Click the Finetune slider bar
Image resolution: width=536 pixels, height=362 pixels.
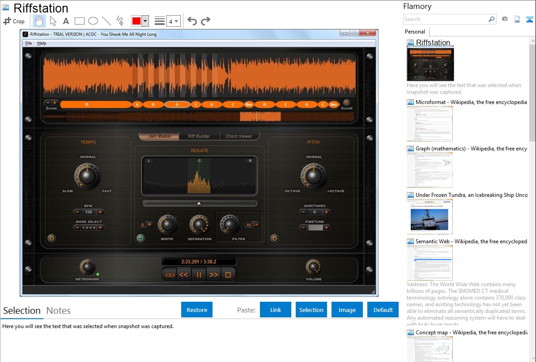315,228
